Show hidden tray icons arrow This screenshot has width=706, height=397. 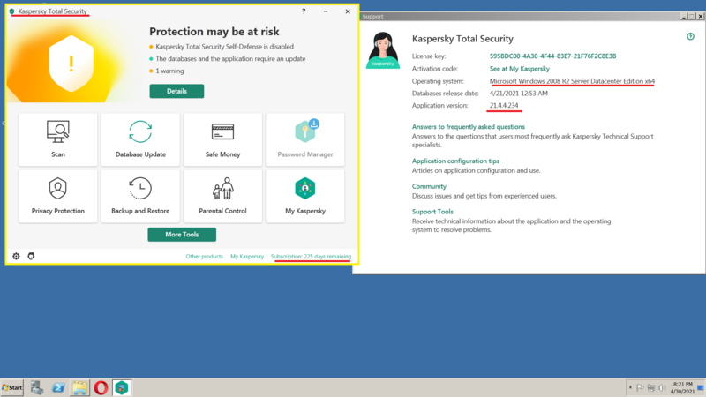(630, 387)
